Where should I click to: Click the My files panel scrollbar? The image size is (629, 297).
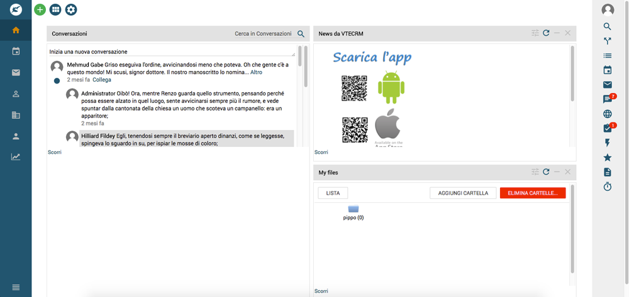(572, 229)
